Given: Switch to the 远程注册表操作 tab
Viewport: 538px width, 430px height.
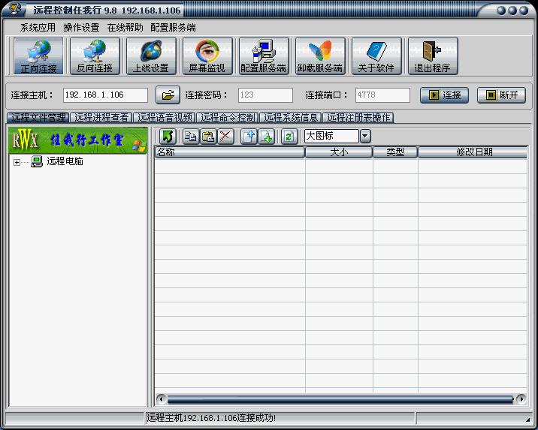Looking at the screenshot, I should tap(358, 118).
